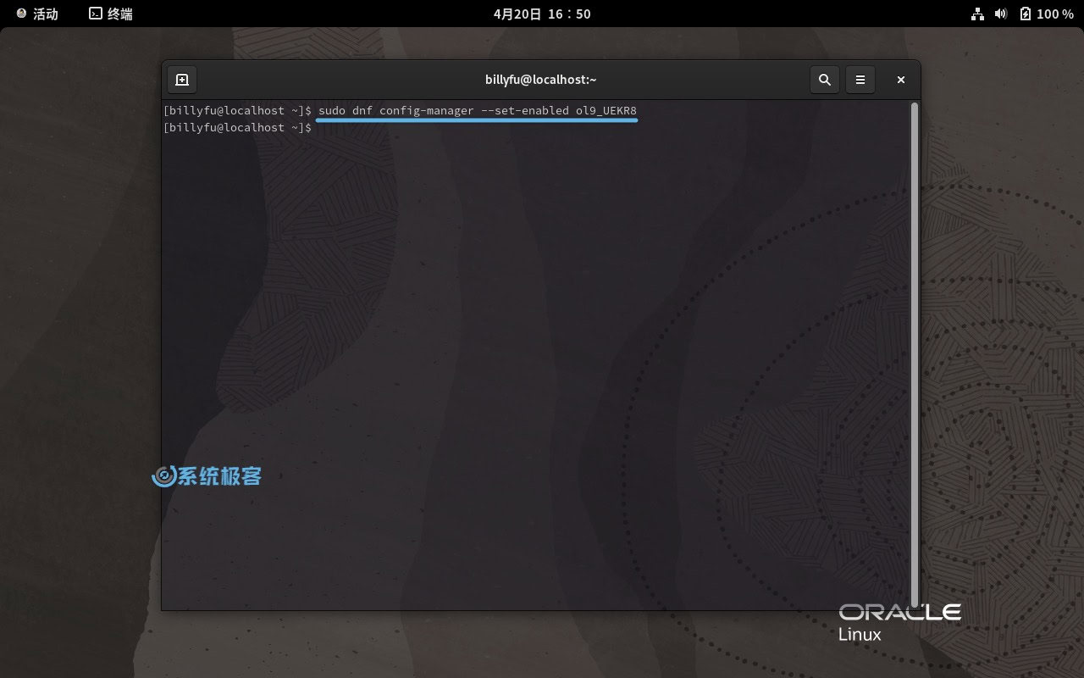The width and height of the screenshot is (1084, 678).
Task: Close the terminal window
Action: click(900, 80)
